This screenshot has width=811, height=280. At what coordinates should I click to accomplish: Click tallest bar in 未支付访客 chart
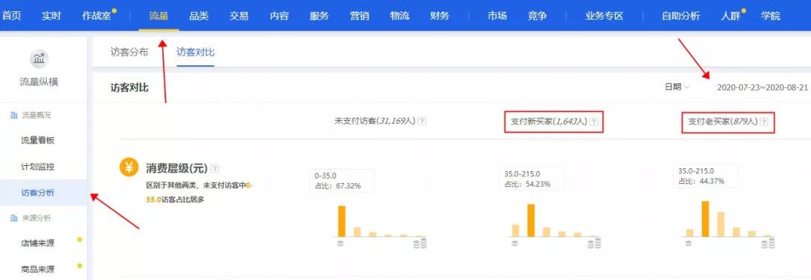pos(342,221)
